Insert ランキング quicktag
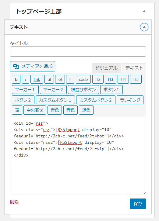 pos(130,100)
